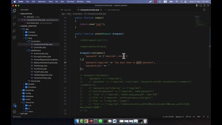Collapse the LARAVEL_PRACTICE section
The height and width of the screenshot is (125, 222).
(x=28, y=26)
